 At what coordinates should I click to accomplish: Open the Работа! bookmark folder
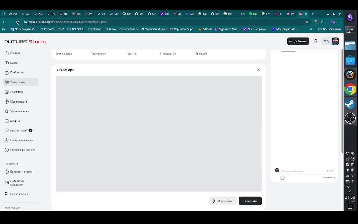click(x=47, y=29)
